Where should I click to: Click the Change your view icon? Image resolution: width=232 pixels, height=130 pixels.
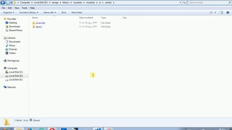pyautogui.click(x=211, y=13)
